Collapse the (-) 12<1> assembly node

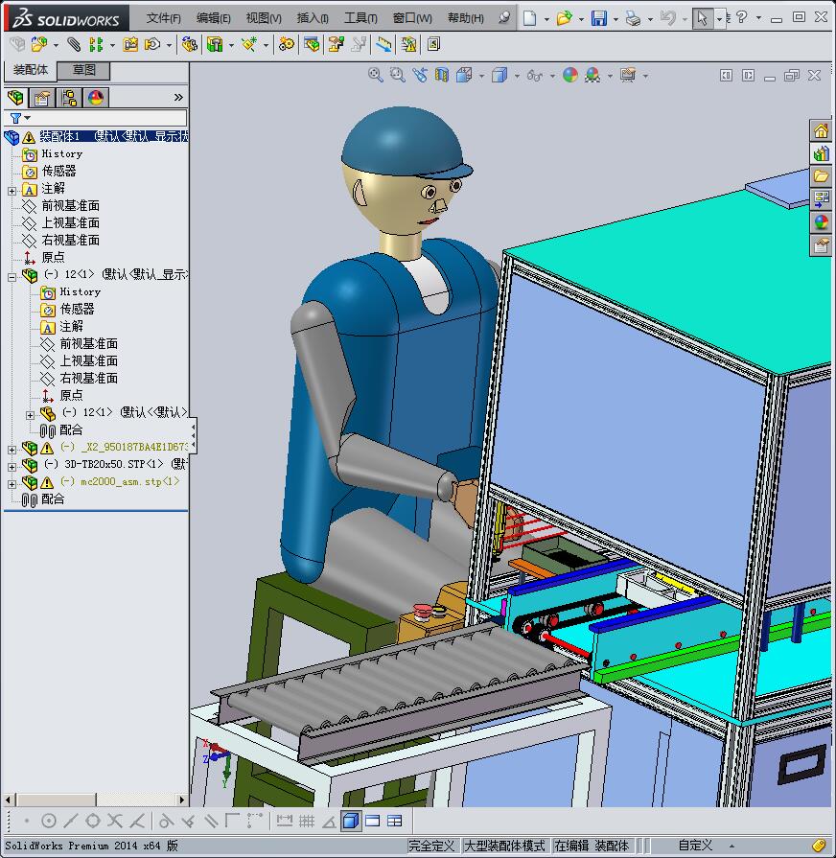click(x=12, y=277)
